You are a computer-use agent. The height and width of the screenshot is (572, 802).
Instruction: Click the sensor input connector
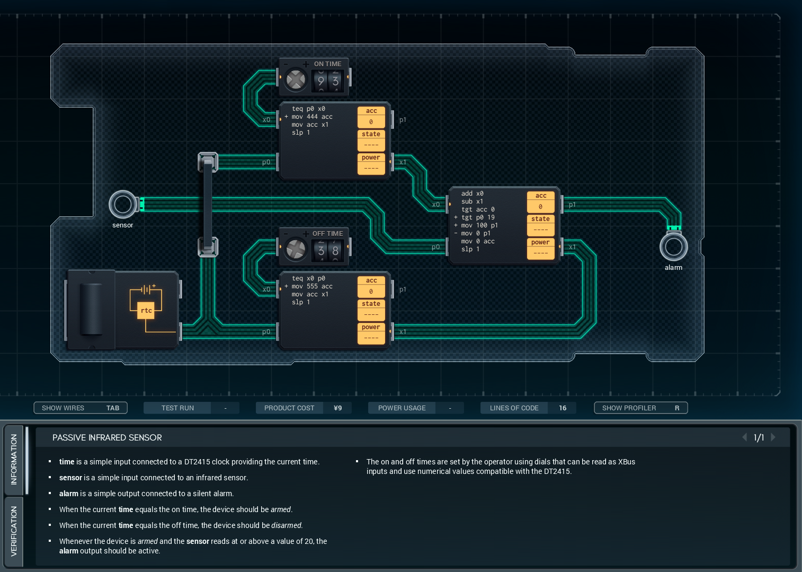pyautogui.click(x=123, y=205)
